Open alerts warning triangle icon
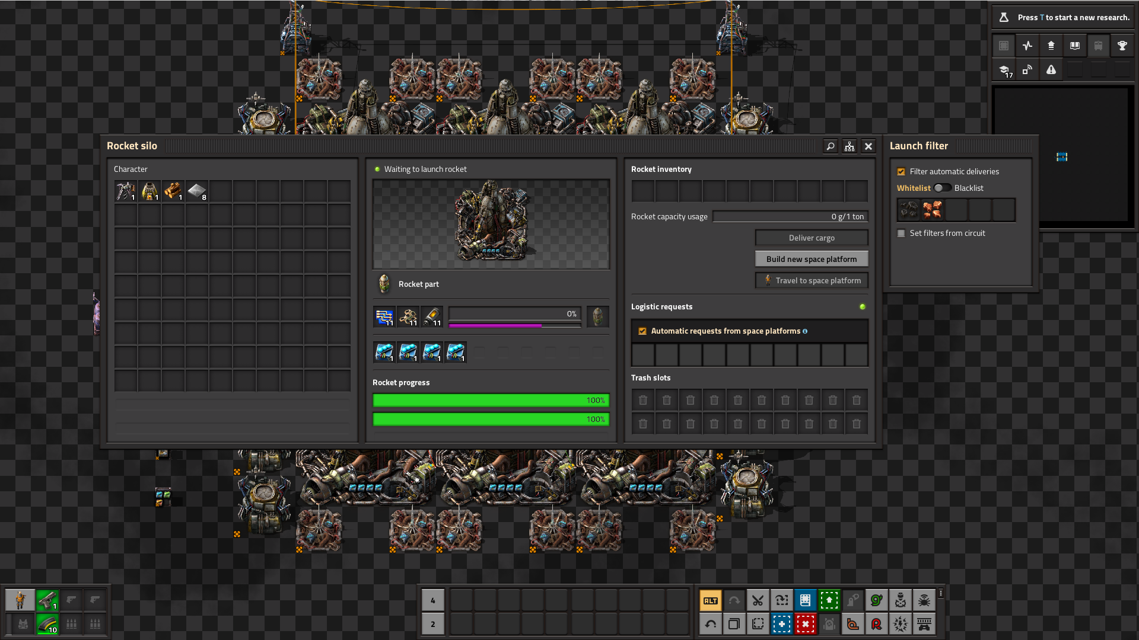 click(x=1051, y=70)
